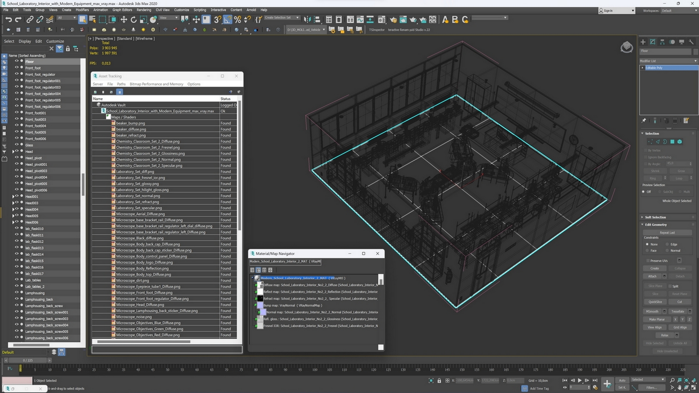The height and width of the screenshot is (393, 699).
Task: Click the Mirror tool icon
Action: pyautogui.click(x=307, y=20)
